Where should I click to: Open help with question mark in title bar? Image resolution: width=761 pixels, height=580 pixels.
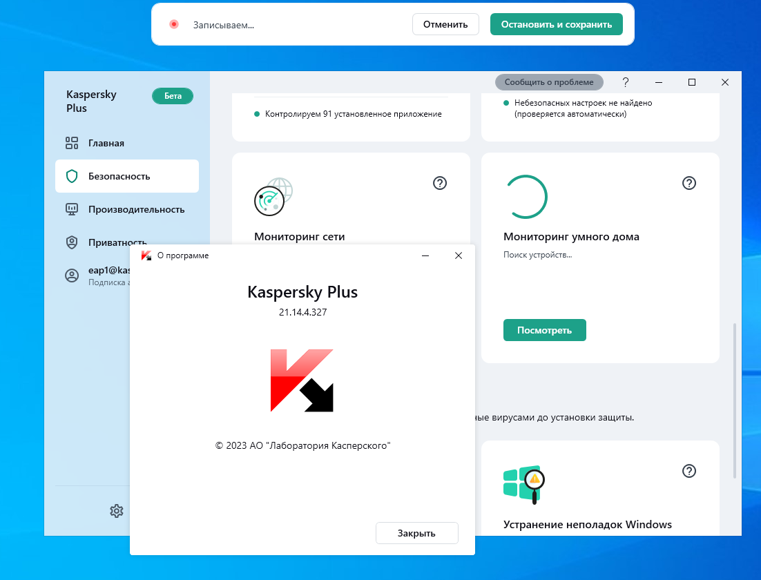click(626, 82)
